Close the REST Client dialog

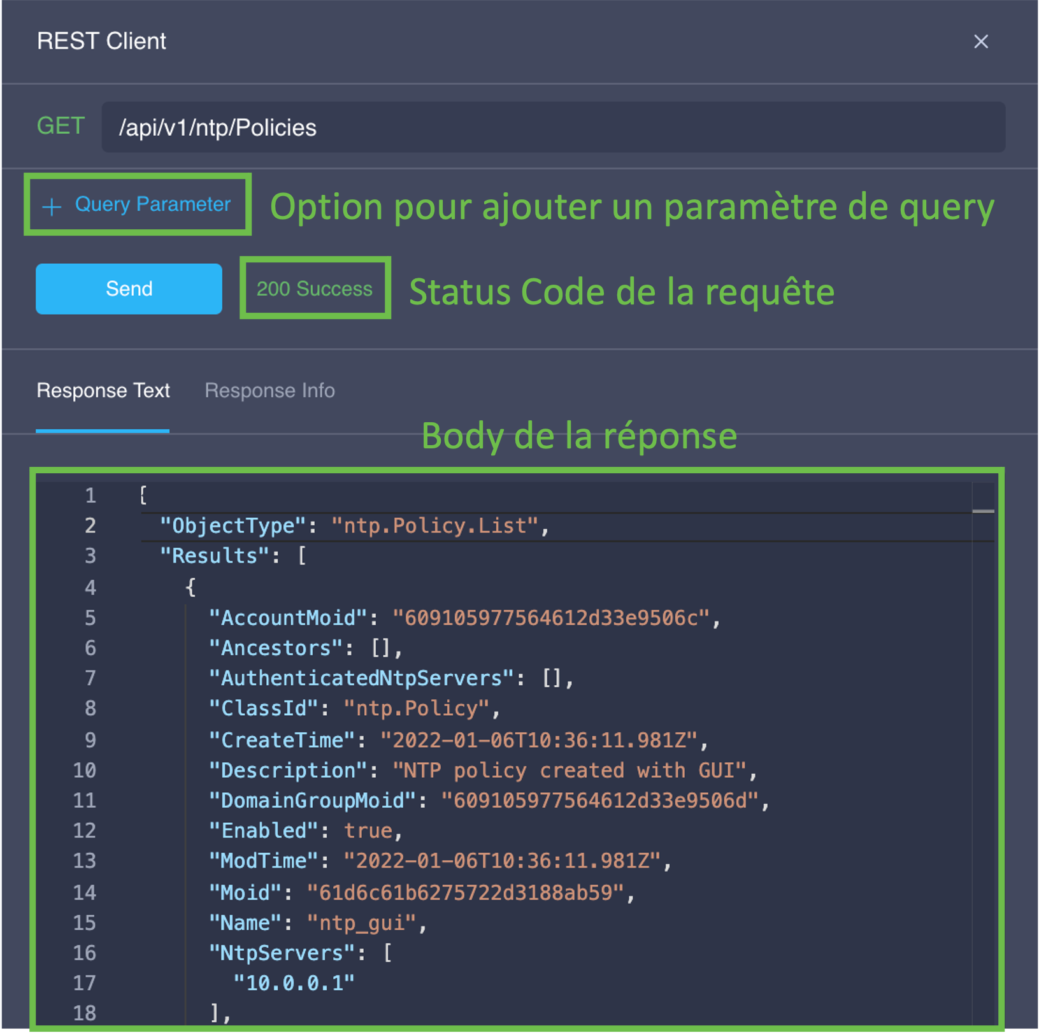[x=980, y=41]
